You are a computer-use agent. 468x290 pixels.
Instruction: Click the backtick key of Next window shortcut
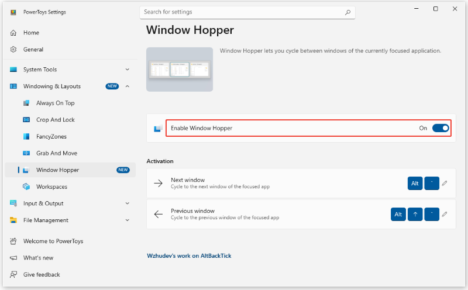pos(432,183)
